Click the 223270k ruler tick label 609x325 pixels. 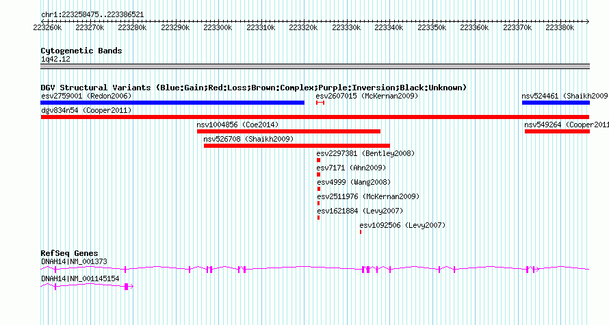click(90, 27)
